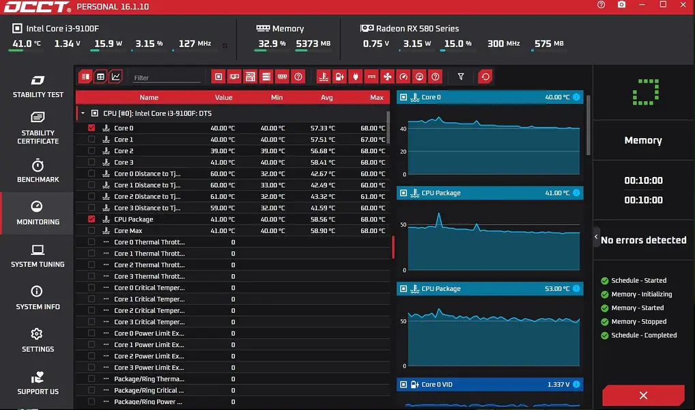Click the 'Schedule - Completed' log entry
The image size is (695, 410).
(x=644, y=335)
